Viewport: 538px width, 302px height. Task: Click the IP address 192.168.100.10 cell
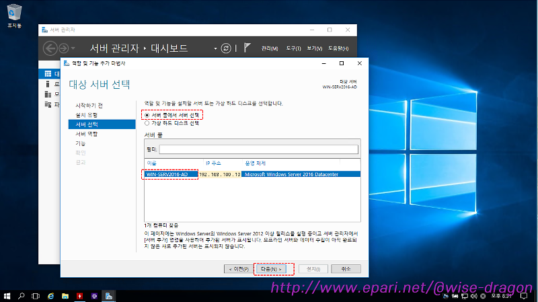point(220,174)
